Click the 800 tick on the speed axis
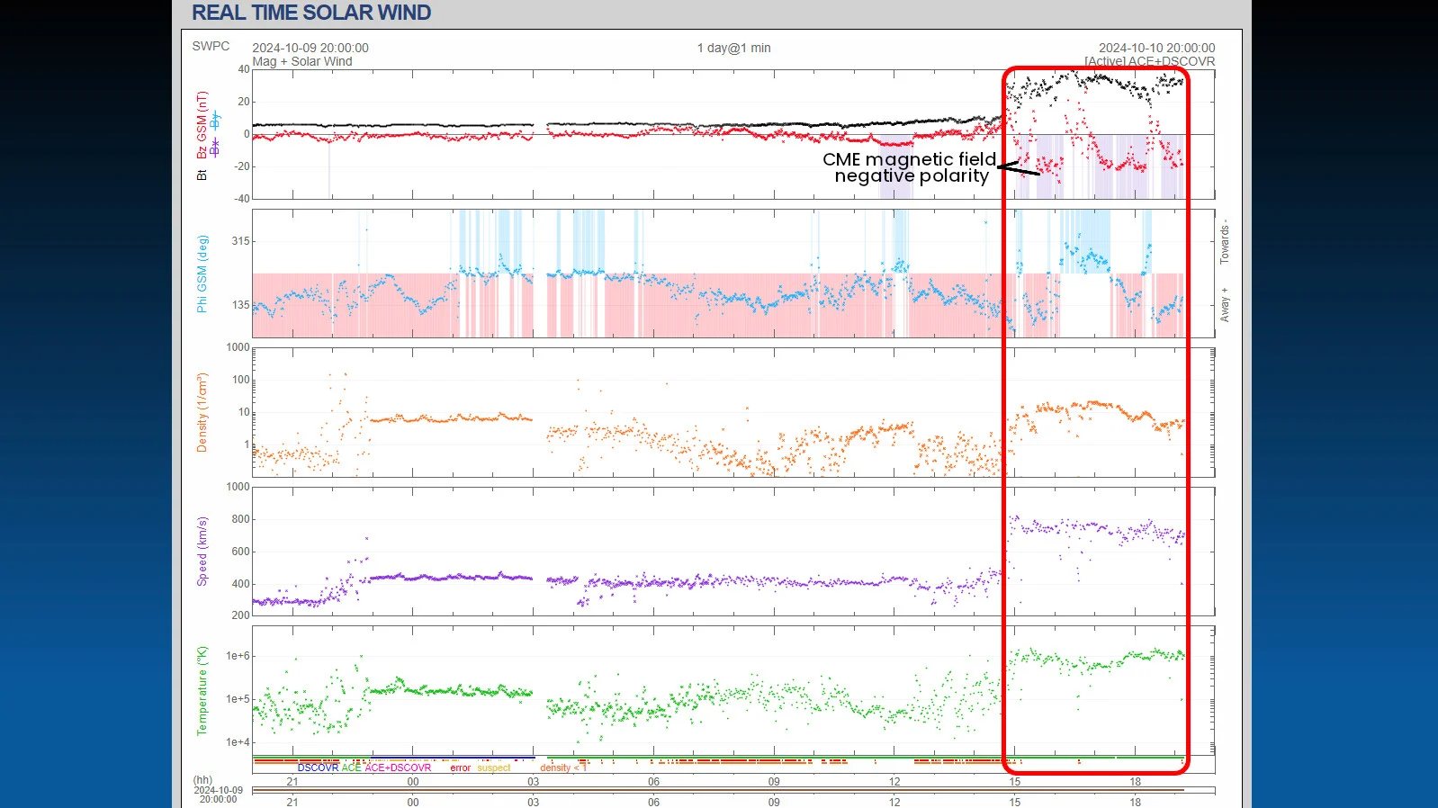Screen dimensions: 1438x808 click(240, 519)
